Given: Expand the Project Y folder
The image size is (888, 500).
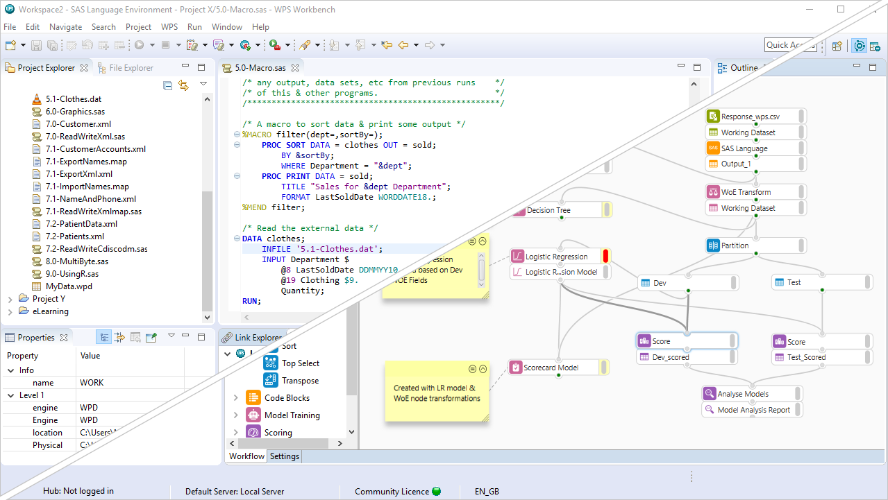Looking at the screenshot, I should click(x=10, y=299).
